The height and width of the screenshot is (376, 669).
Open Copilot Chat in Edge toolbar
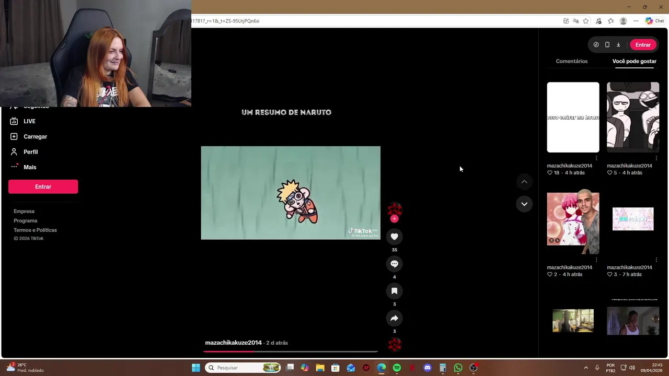click(654, 21)
